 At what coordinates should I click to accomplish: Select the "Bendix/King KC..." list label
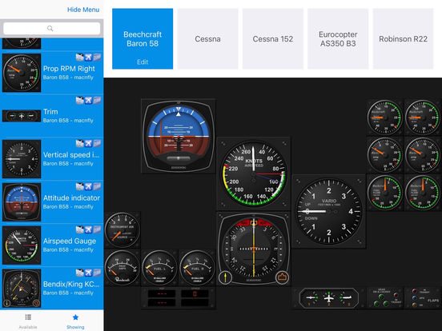(x=71, y=285)
